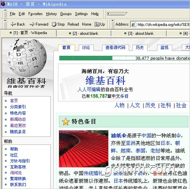Expand the menu bar grip dropdown arrow
Screen dimensions: 190x189
point(5,10)
